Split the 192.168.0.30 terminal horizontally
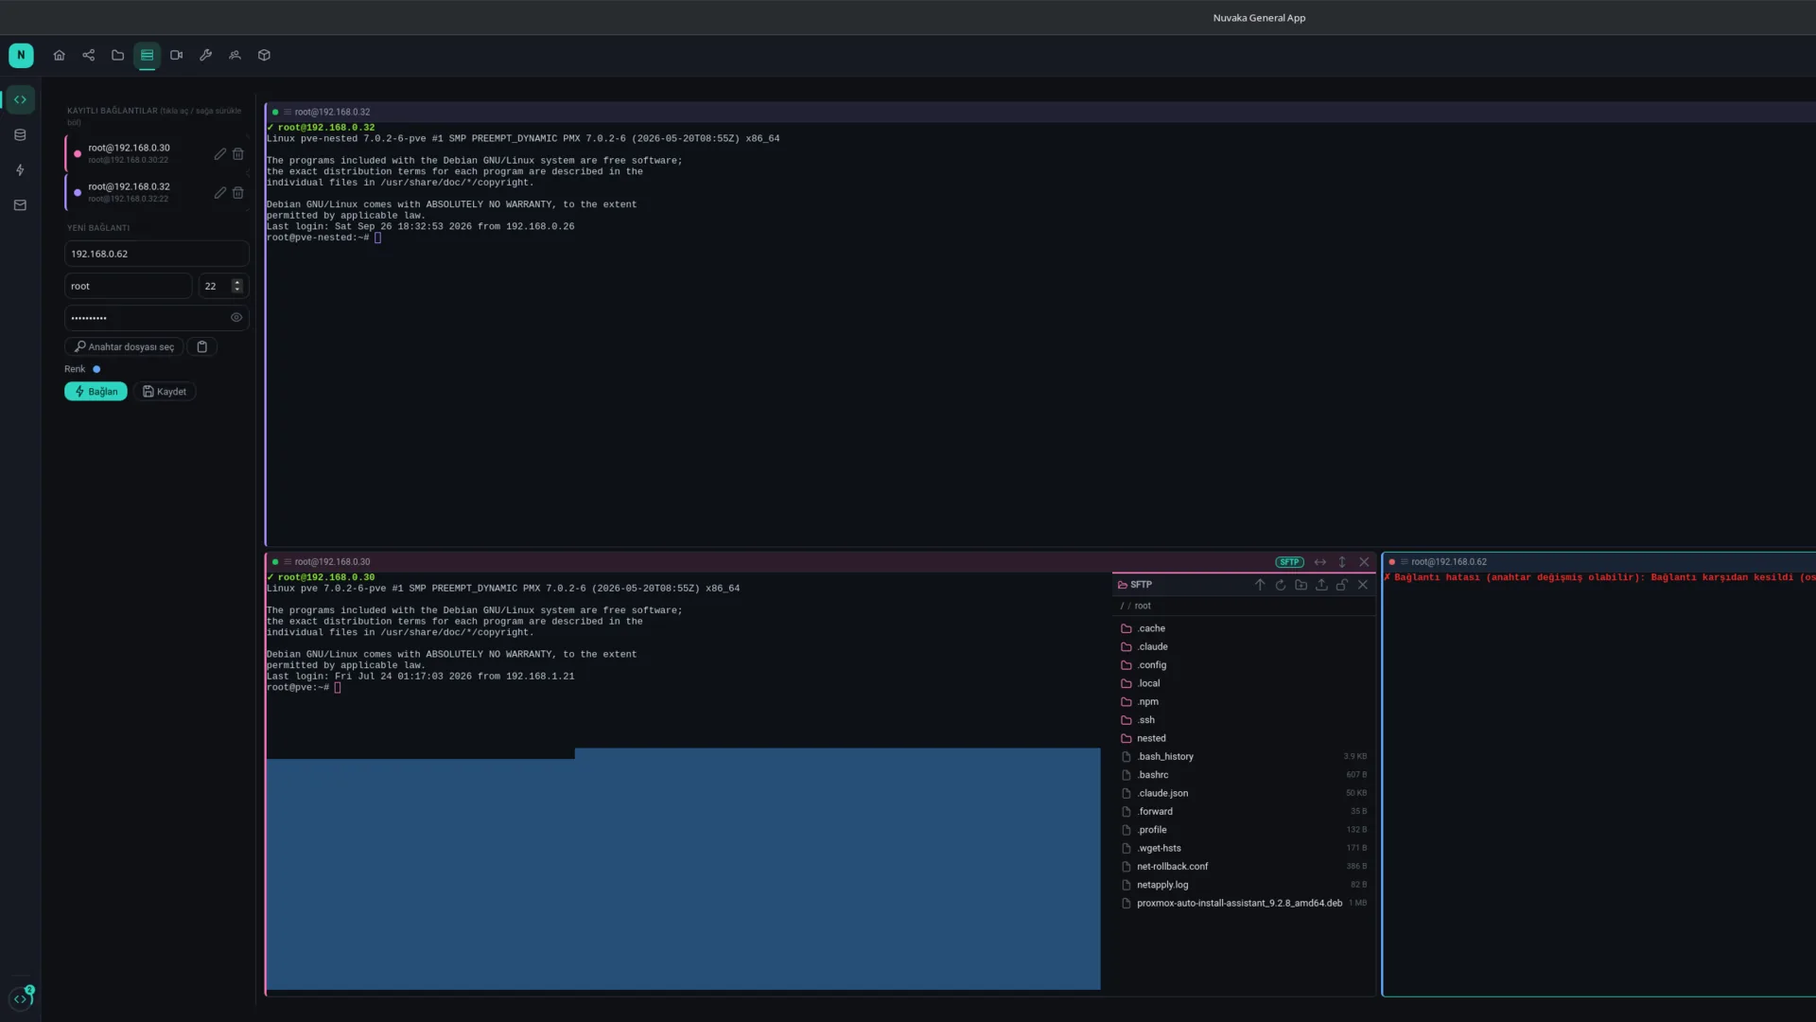The image size is (1816, 1022). [1320, 562]
